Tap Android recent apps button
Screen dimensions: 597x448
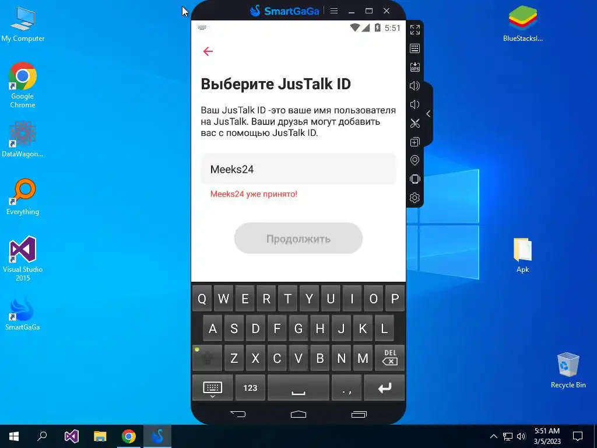(359, 414)
